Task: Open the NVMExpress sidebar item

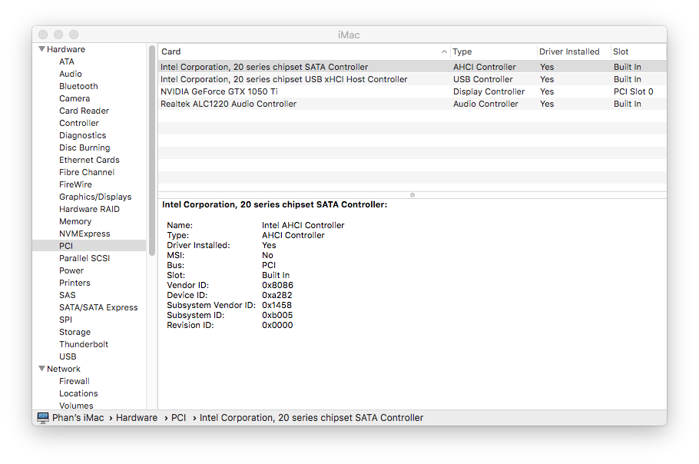Action: pos(84,234)
